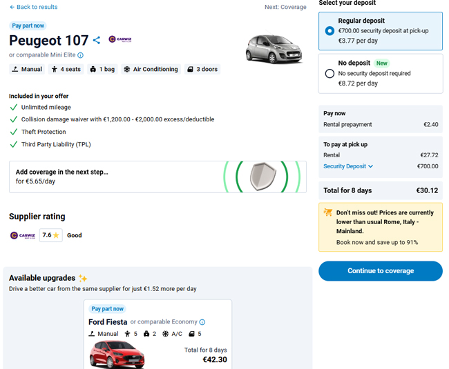Click the Rental prepayment €2.40 value
The image size is (449, 369).
click(x=431, y=125)
